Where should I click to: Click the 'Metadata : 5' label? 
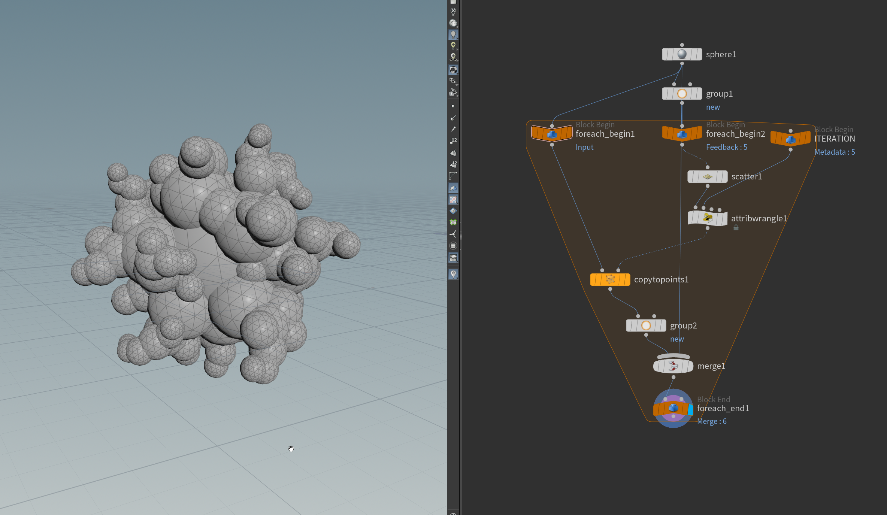click(835, 152)
